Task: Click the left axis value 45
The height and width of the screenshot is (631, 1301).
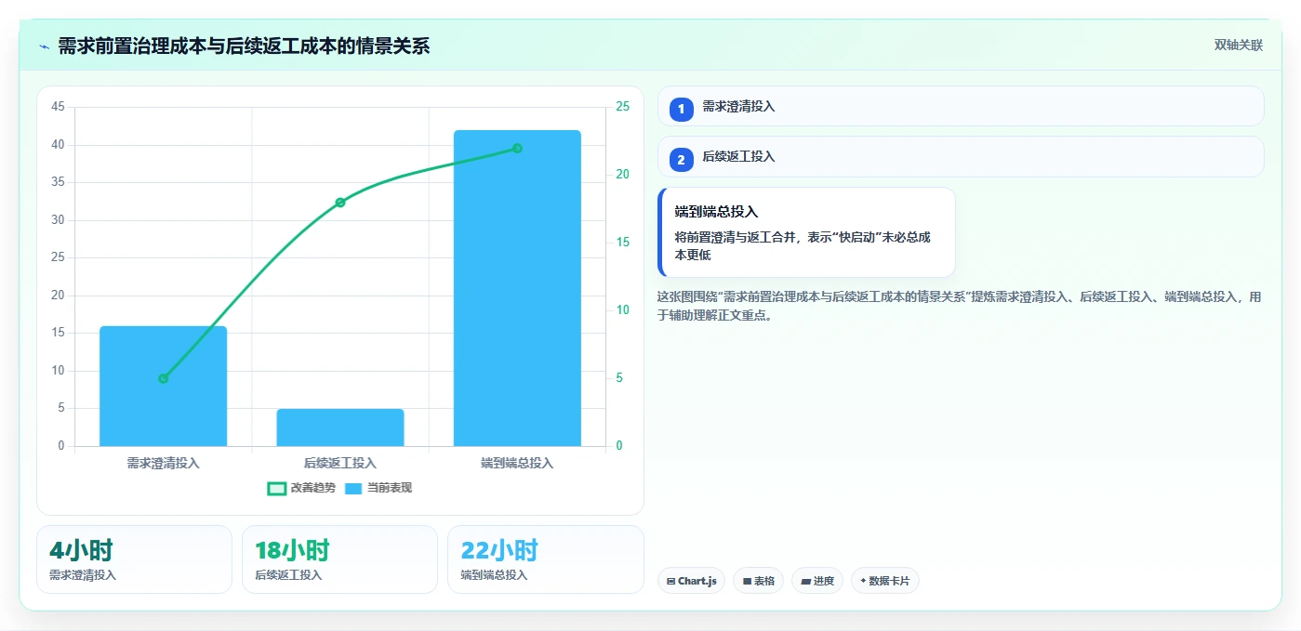Action: coord(58,107)
